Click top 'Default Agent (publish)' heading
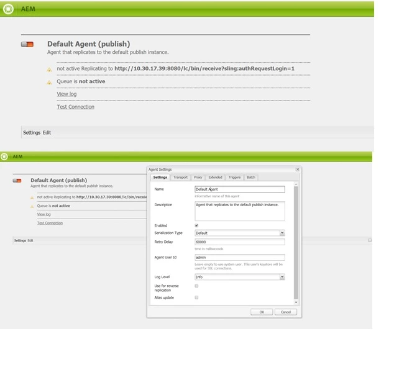 point(88,44)
